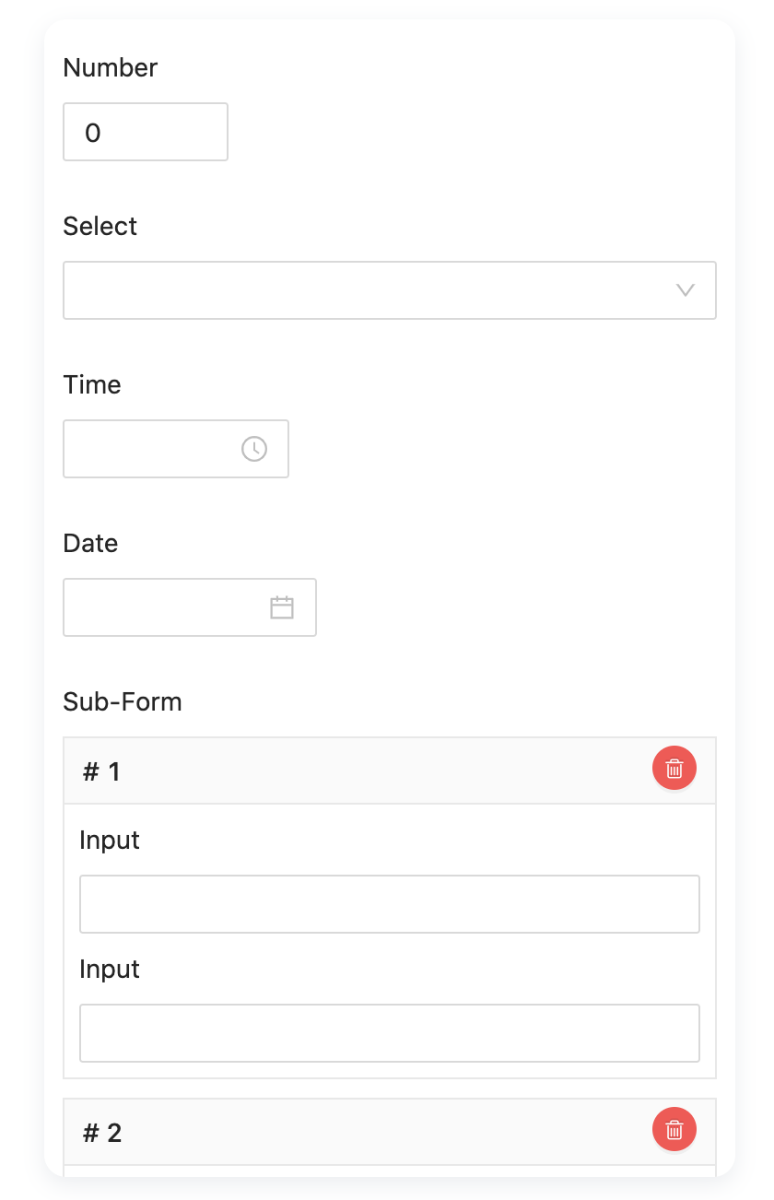This screenshot has height=1200, width=774.
Task: Click the second Input label in # 1
Action: (x=110, y=969)
